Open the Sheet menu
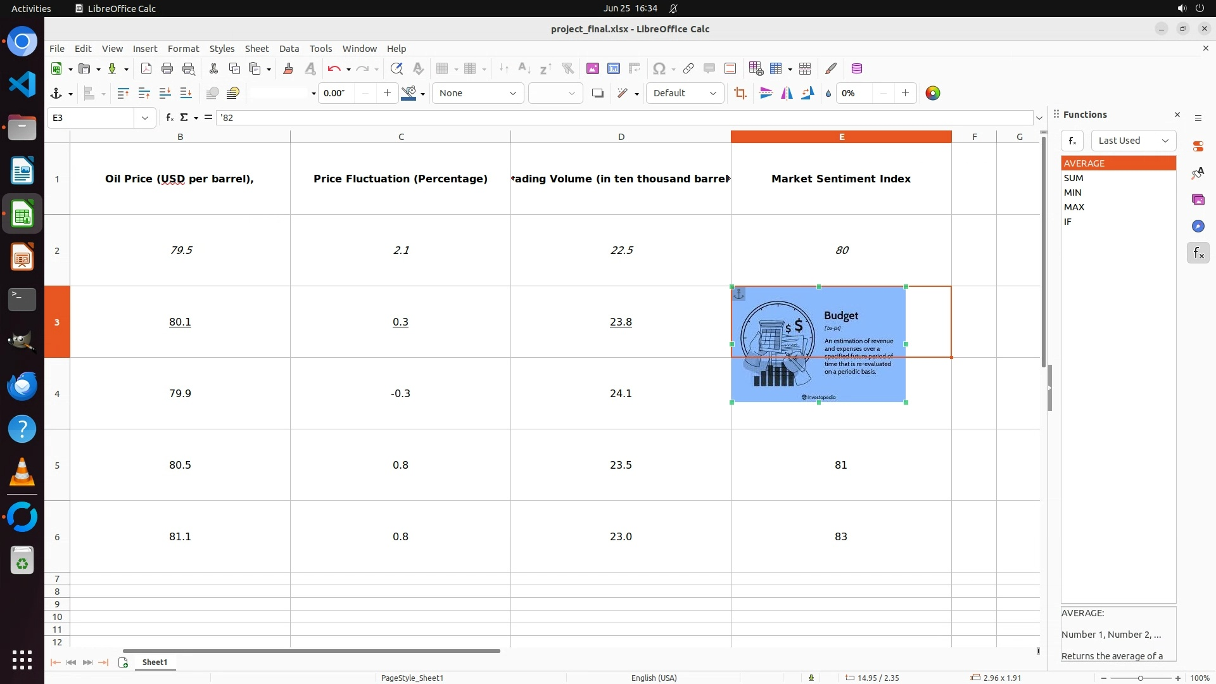 (x=256, y=49)
